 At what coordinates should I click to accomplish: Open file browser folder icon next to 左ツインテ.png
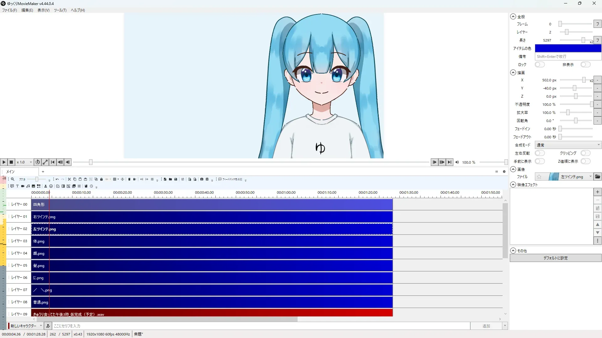598,177
